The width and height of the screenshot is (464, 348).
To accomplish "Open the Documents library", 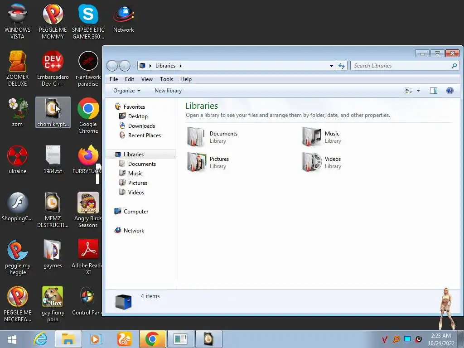I will (x=213, y=137).
